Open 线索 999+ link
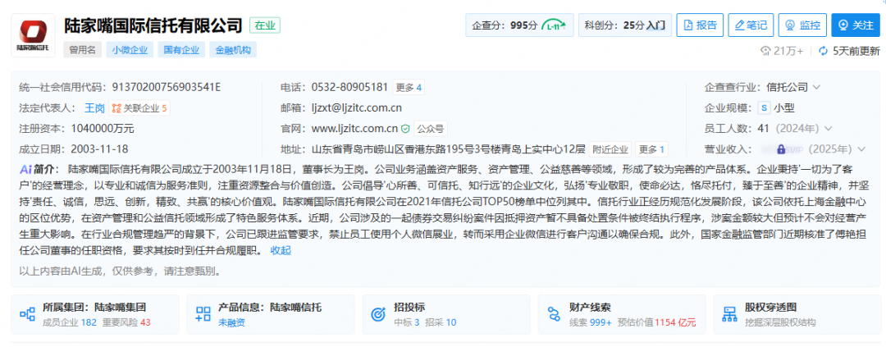886x347 pixels. point(591,322)
